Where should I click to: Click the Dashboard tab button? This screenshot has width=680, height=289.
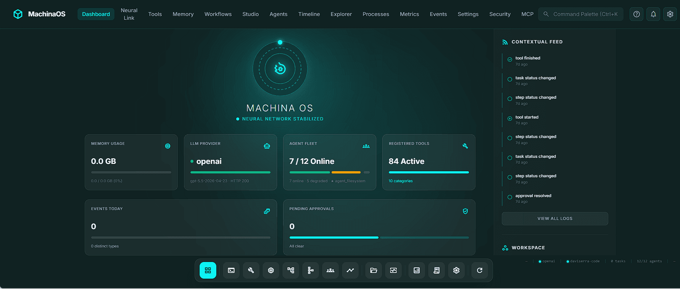[96, 14]
